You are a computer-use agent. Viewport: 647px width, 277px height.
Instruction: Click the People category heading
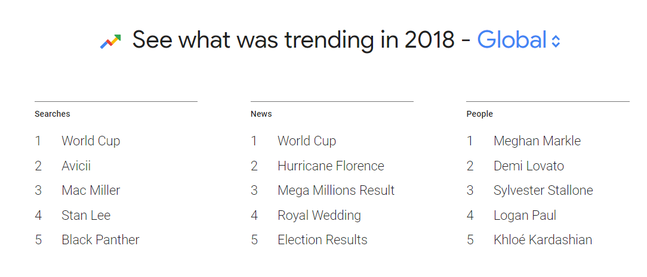(480, 114)
